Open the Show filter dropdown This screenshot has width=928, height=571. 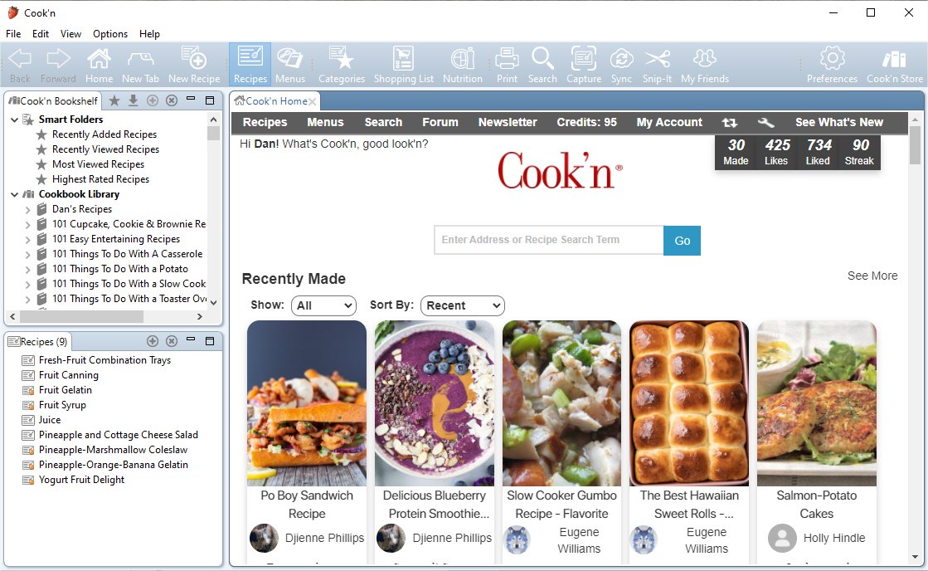coord(323,305)
